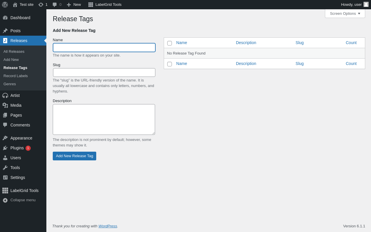Image resolution: width=371 pixels, height=232 pixels.
Task: Follow the WordPress footer link
Action: click(108, 226)
